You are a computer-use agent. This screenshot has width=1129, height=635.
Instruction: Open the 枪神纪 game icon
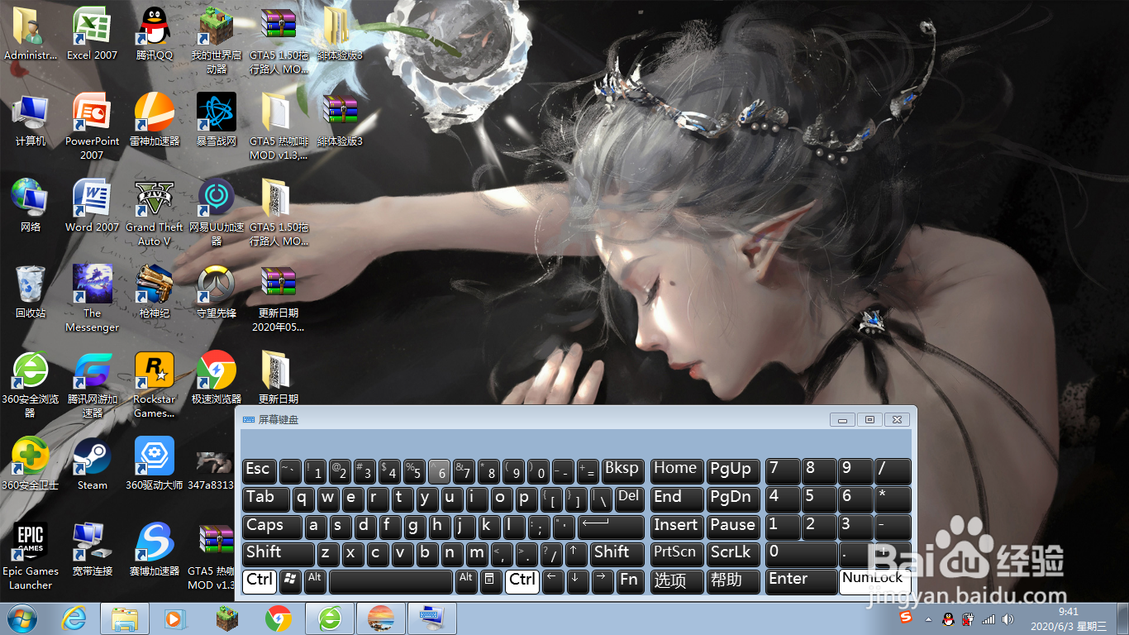(155, 291)
